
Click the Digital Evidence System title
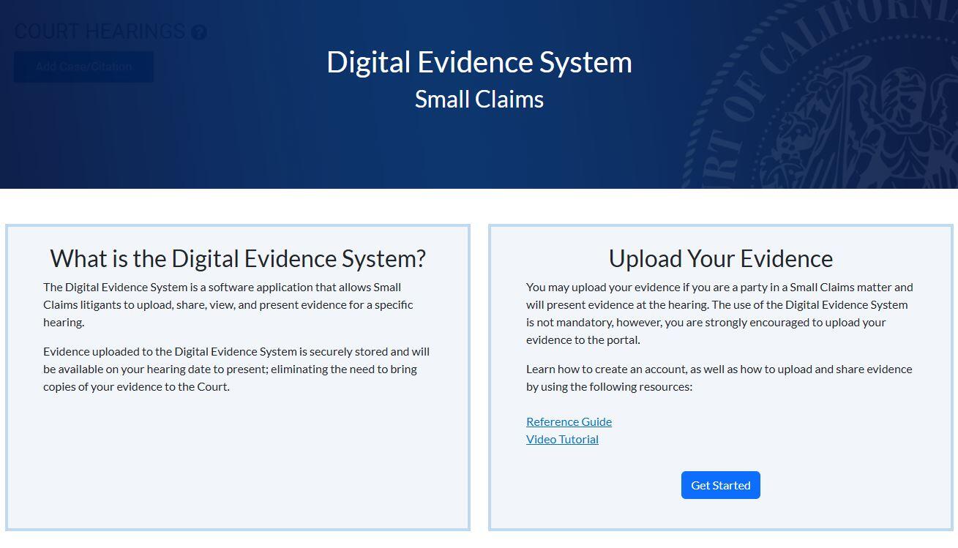[x=479, y=62]
